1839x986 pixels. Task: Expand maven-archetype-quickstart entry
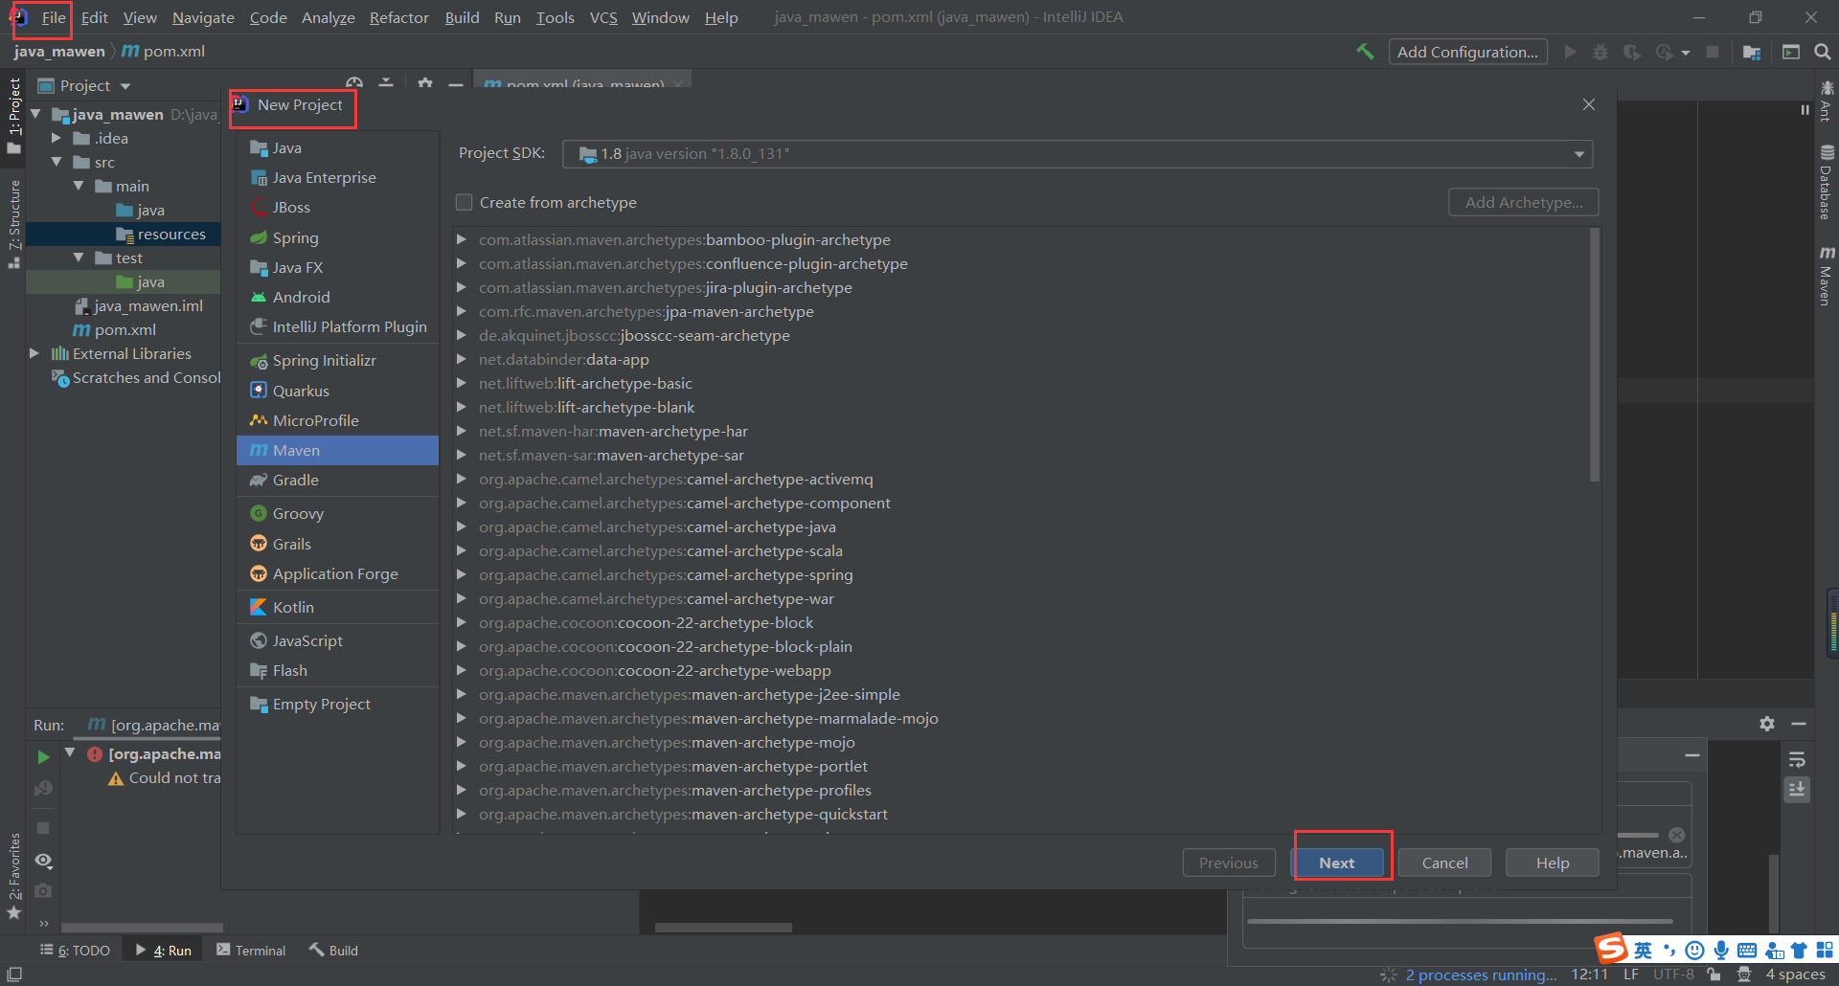(461, 814)
